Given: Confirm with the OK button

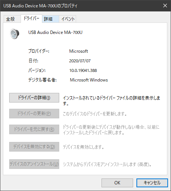Looking at the screenshot, I should pyautogui.click(x=117, y=183).
